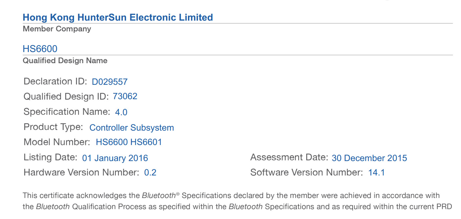Screen dimensions: 461x219
Task: Click the Specification Name value 4.0
Action: 121,112
